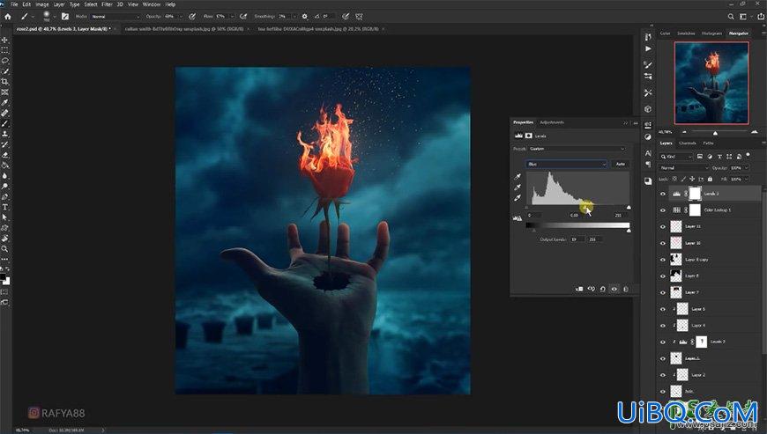This screenshot has width=767, height=434.
Task: Switch to the Channels tab
Action: 688,143
